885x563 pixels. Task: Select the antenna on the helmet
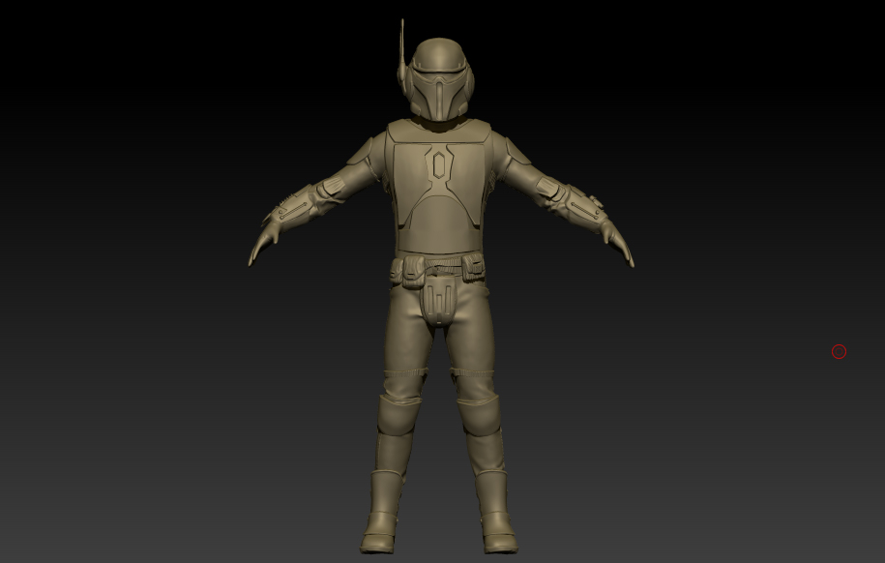pyautogui.click(x=401, y=51)
